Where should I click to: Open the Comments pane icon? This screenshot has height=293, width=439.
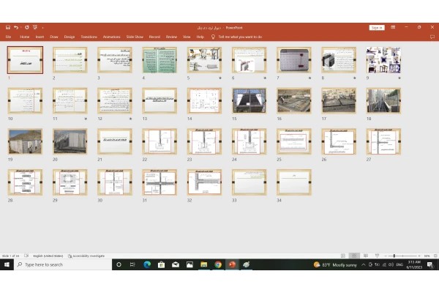point(432,37)
